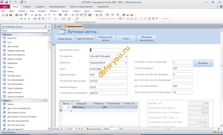Click the Дата input field
The width and height of the screenshot is (223, 135).
pyautogui.click(x=108, y=69)
